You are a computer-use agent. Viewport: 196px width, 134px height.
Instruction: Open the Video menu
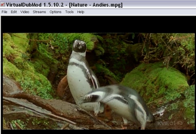pyautogui.click(x=25, y=12)
